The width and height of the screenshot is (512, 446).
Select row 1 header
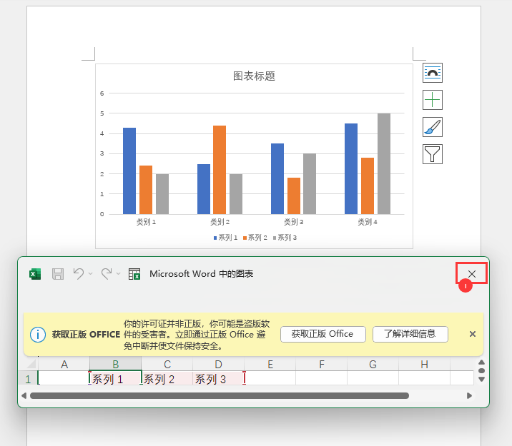[x=28, y=379]
